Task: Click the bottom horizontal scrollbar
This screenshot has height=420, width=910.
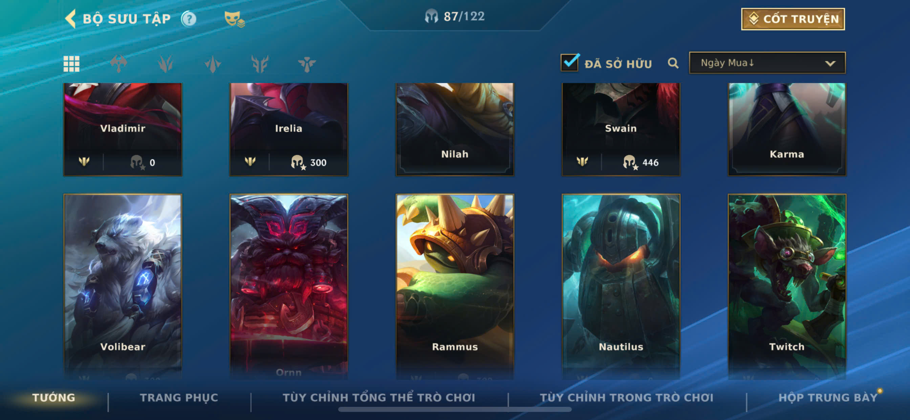Action: click(x=455, y=410)
